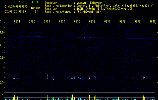Viewport: 158px width, 100px height.
Task: Click the 0.9 kHz axis label
Action: coord(2,57)
